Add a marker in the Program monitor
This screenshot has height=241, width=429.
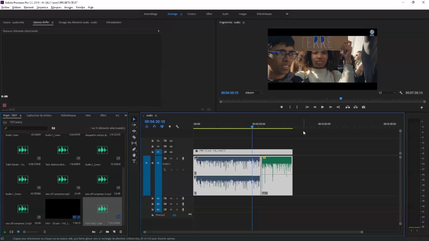click(x=282, y=107)
